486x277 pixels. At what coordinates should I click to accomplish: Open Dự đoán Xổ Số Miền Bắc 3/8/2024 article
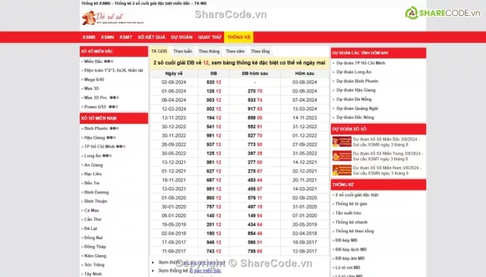coord(387,142)
